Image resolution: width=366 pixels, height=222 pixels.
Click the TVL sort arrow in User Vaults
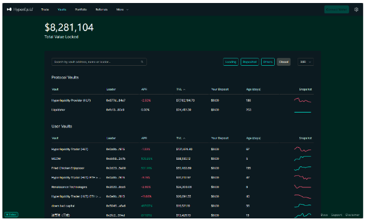pyautogui.click(x=184, y=138)
